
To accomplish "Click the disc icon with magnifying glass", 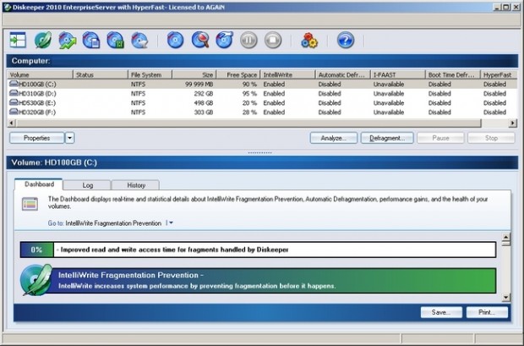I will pos(200,40).
